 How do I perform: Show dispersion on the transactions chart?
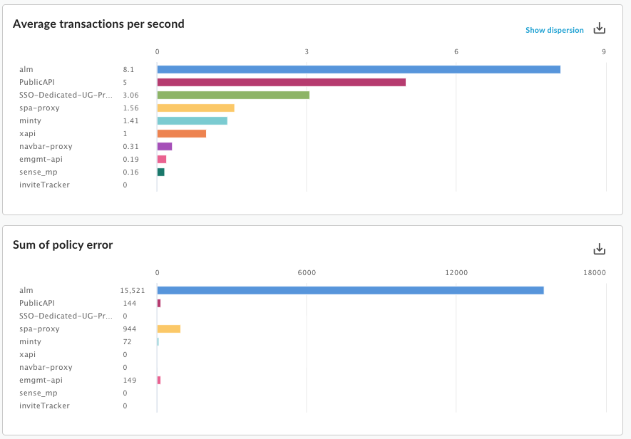point(555,30)
